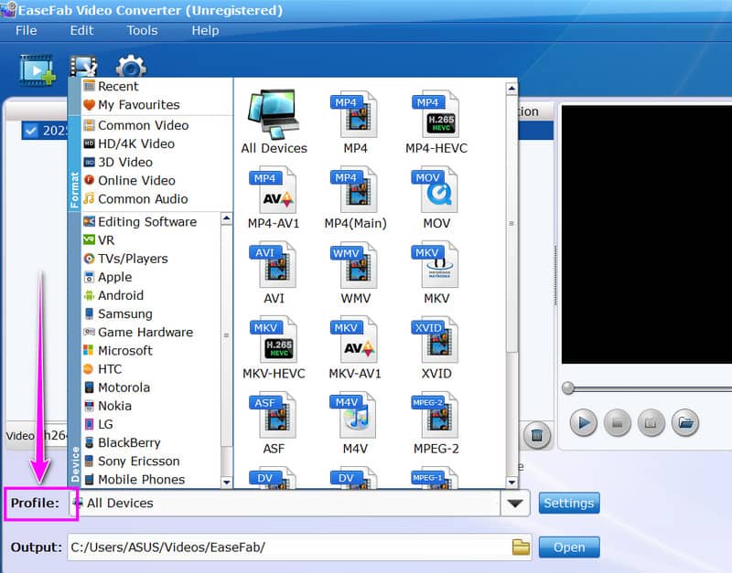
Task: Select the AVI format icon
Action: pos(274,265)
